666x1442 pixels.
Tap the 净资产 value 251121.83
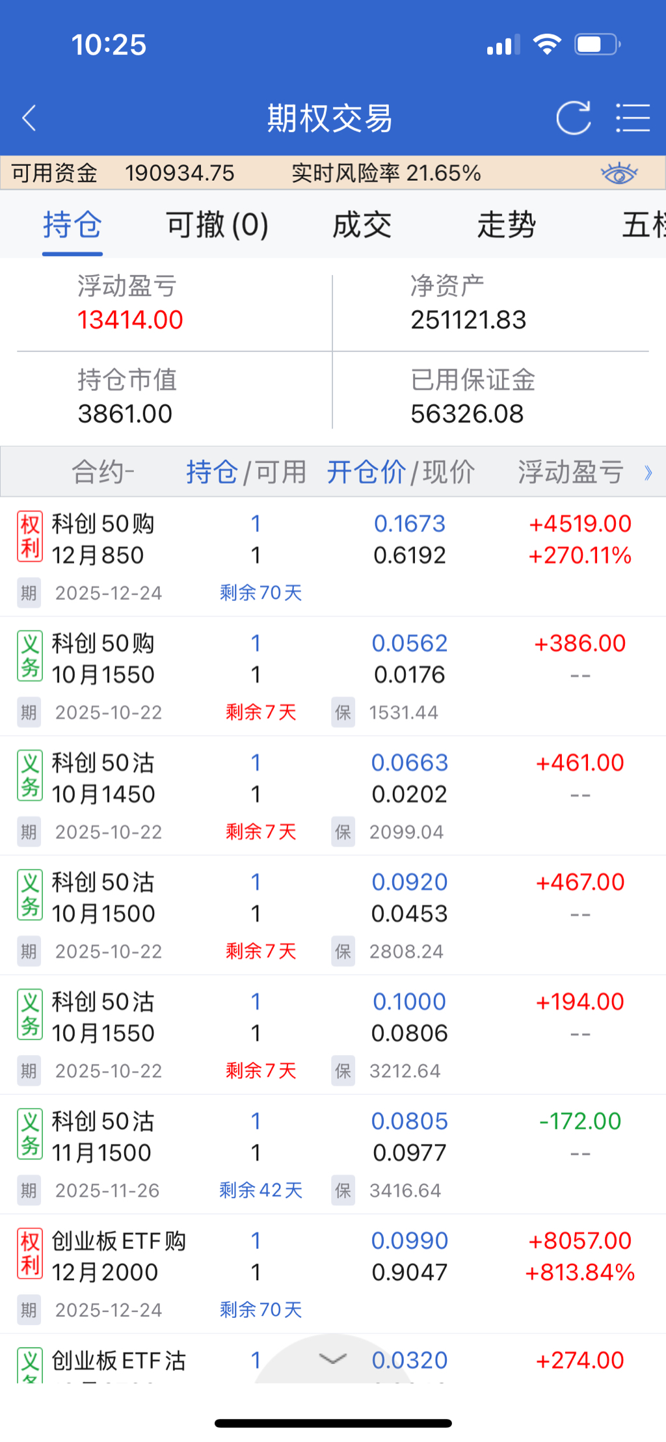468,320
